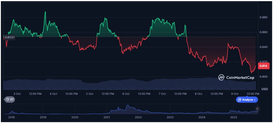This screenshot has width=273, height=123.
Task: Select the 2018 year in the range navigator
Action: (x=12, y=117)
